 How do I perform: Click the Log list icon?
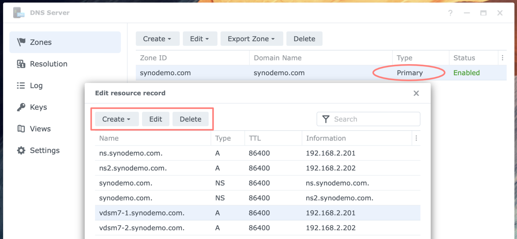[21, 86]
